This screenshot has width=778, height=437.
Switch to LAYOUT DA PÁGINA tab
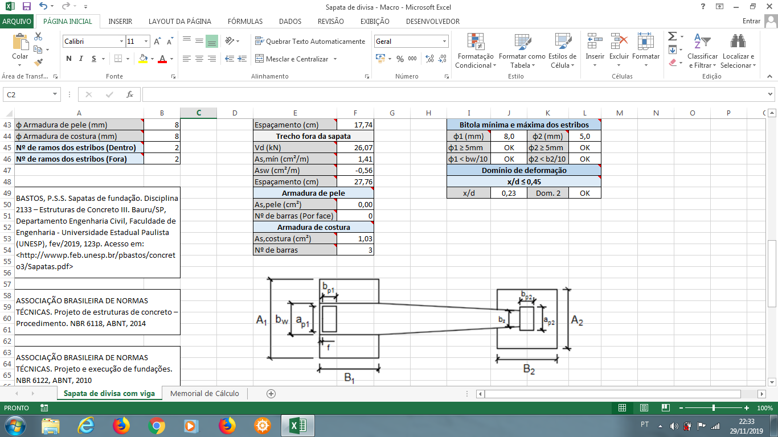pos(180,21)
